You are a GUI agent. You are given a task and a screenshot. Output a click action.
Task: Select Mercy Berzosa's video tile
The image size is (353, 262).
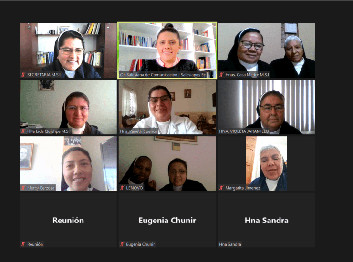(68, 164)
